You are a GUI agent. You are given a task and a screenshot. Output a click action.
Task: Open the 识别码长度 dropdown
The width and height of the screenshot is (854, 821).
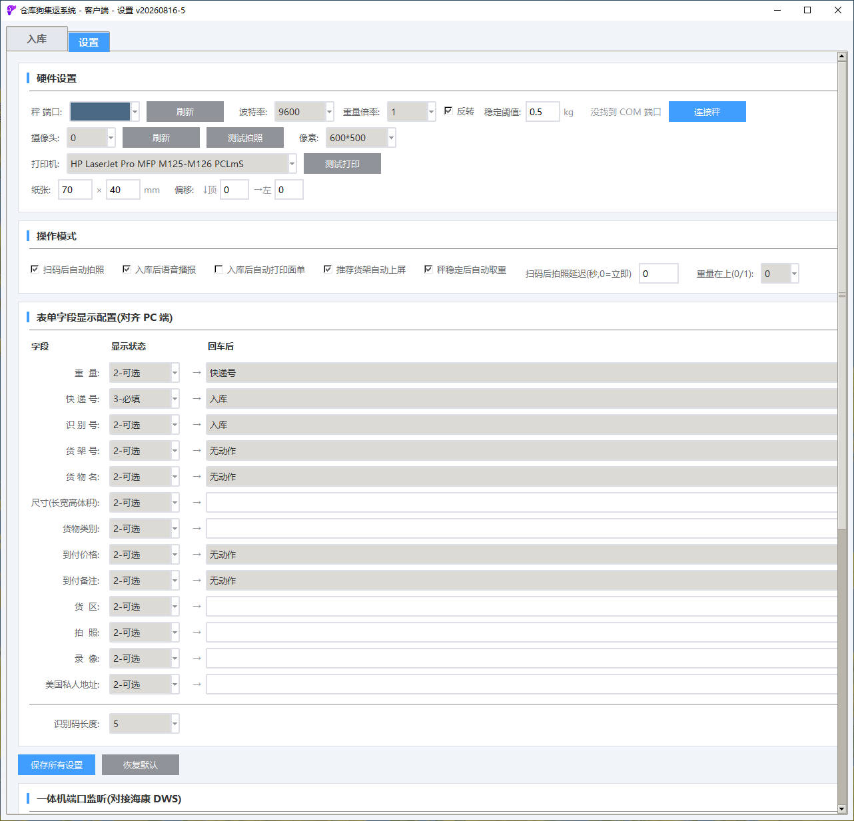pyautogui.click(x=145, y=724)
